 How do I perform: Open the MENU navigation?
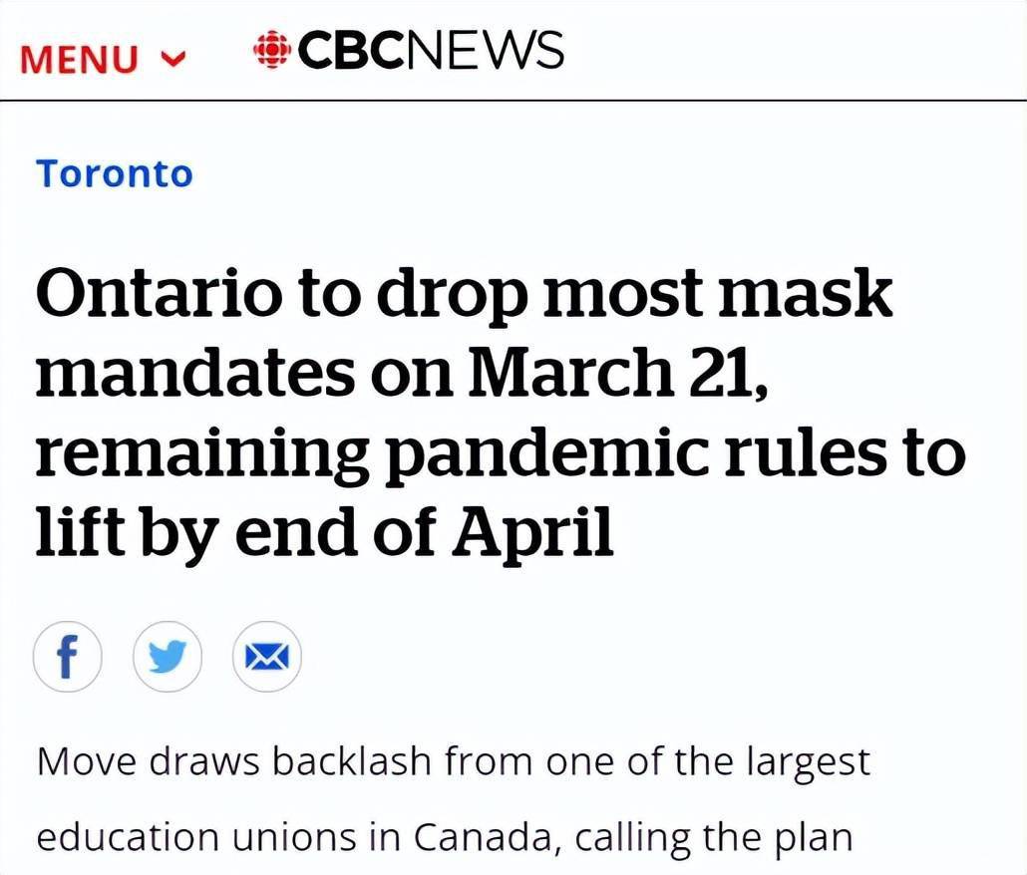point(103,58)
